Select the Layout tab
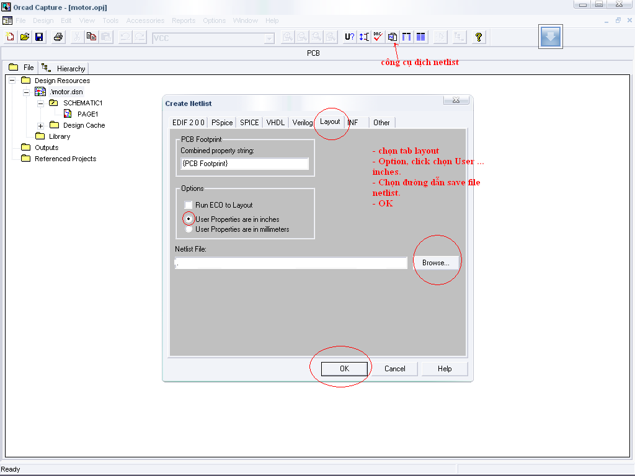The image size is (635, 476). tap(330, 121)
